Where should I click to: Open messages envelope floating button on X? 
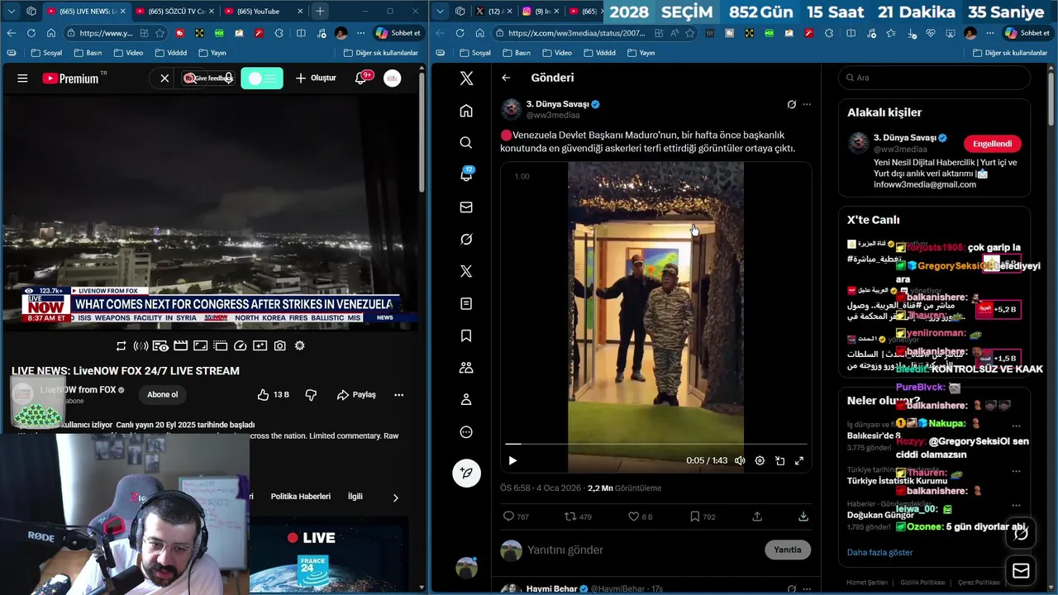1021,571
